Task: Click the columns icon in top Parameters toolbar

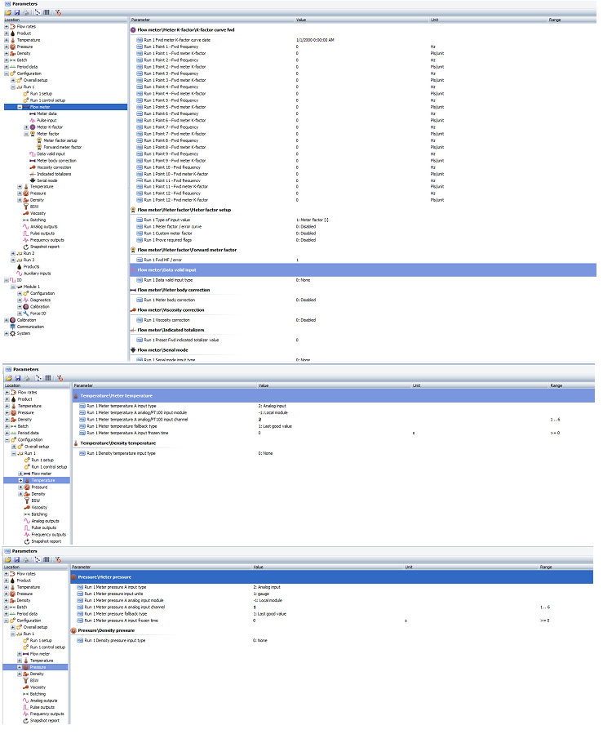Action: pos(47,12)
